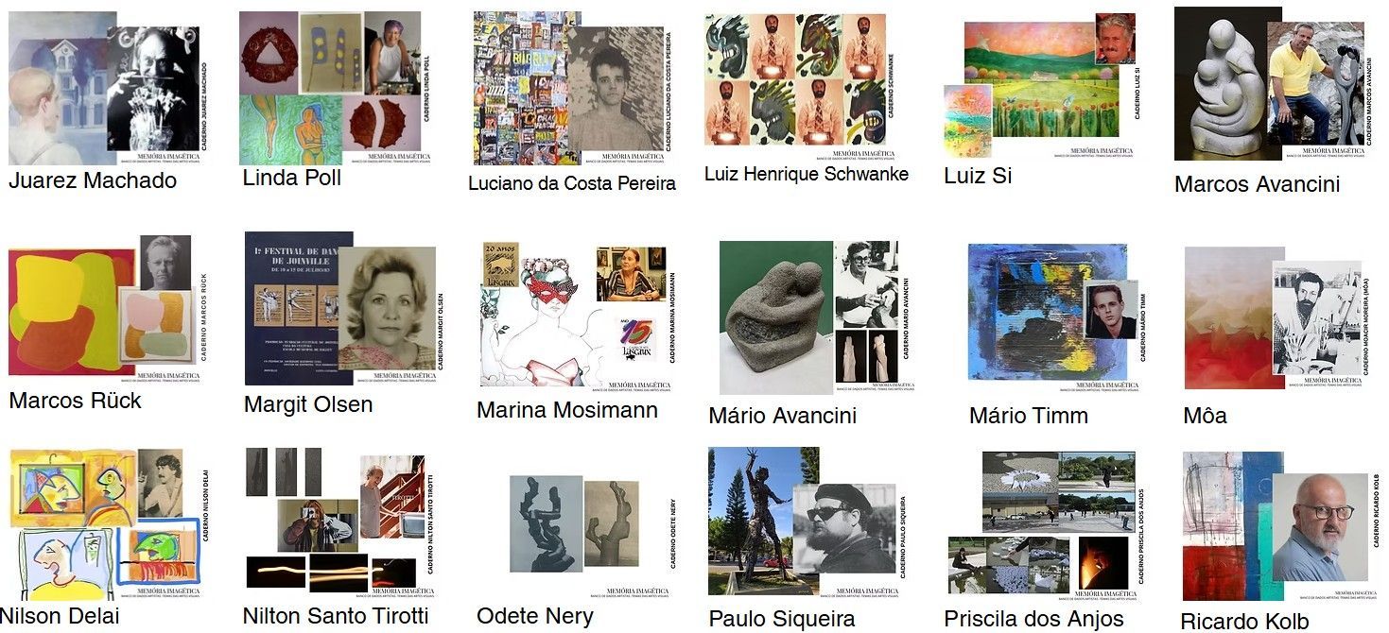This screenshot has height=633, width=1389.
Task: Follow the Mário Timm name link
Action: point(1029,416)
